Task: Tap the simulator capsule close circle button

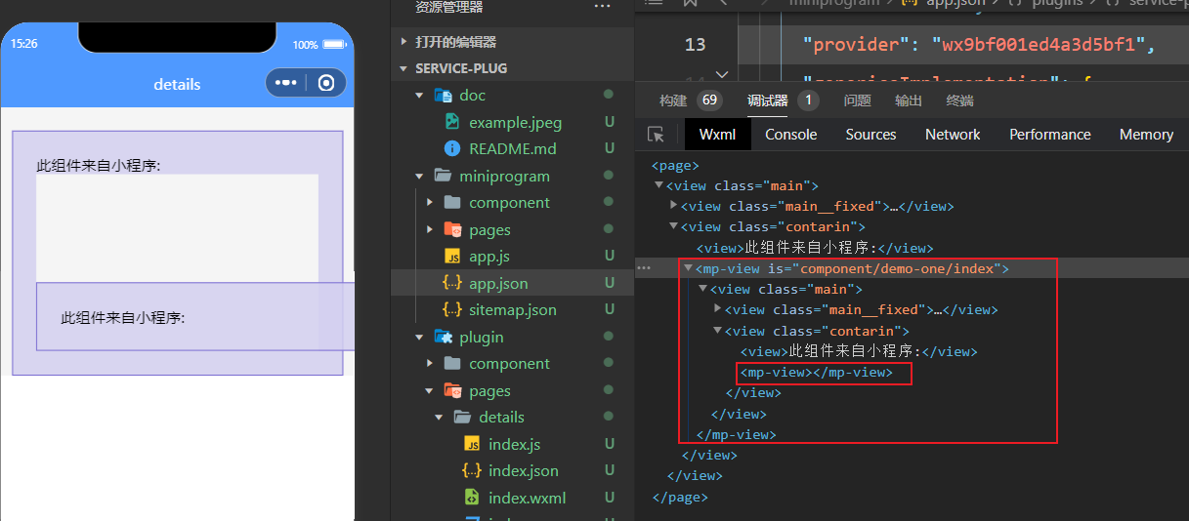Action: coord(326,83)
